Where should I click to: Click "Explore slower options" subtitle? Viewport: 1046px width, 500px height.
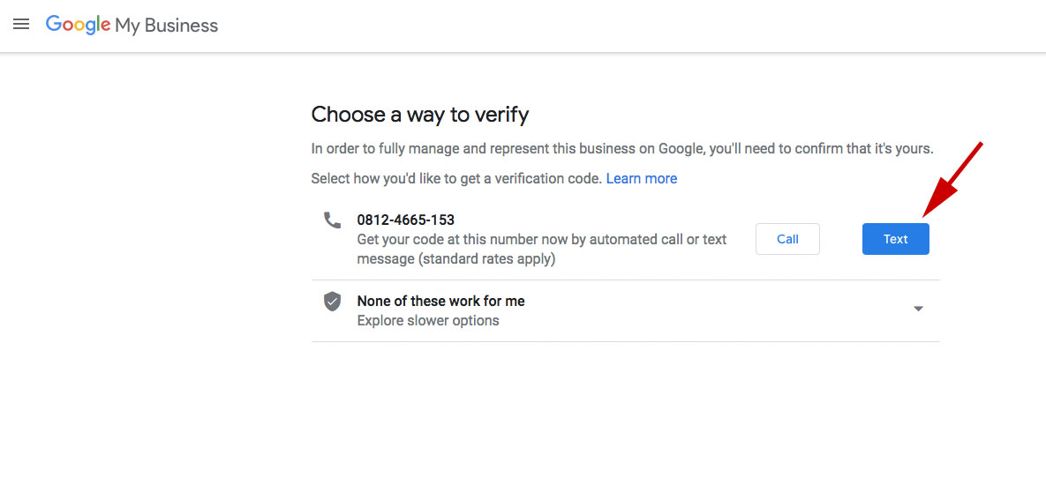coord(428,321)
